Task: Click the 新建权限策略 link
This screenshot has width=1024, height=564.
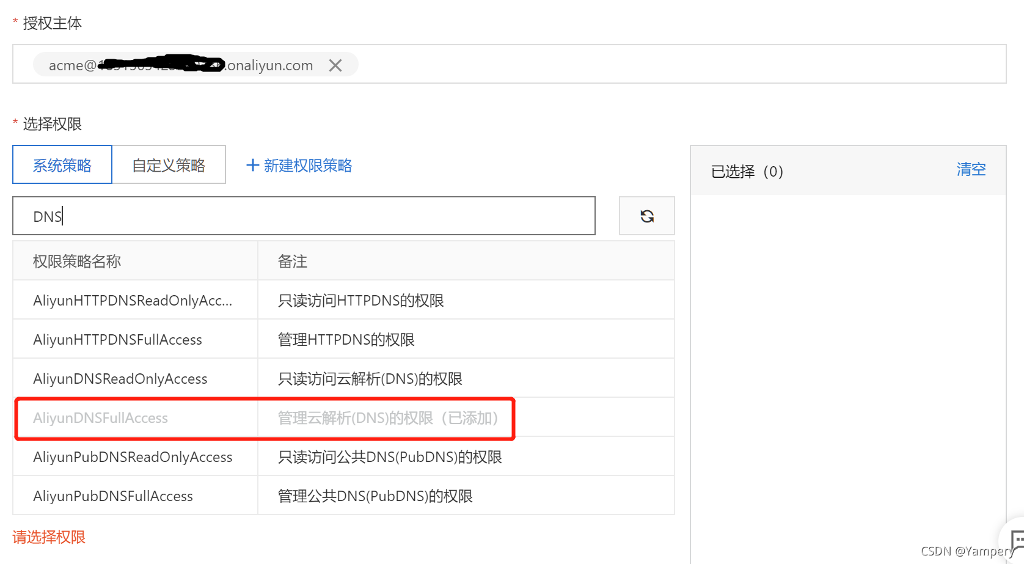Action: 299,165
